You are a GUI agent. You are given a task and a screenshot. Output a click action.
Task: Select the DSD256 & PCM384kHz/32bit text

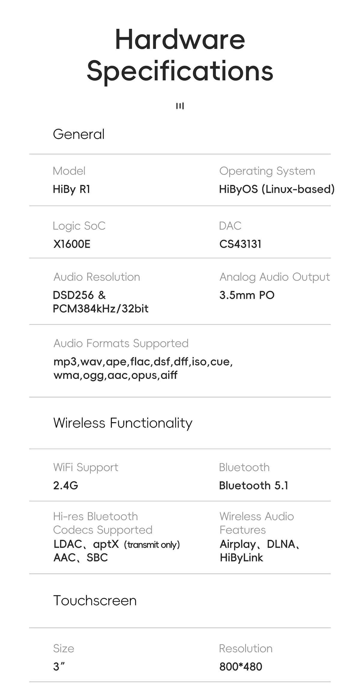coord(100,302)
